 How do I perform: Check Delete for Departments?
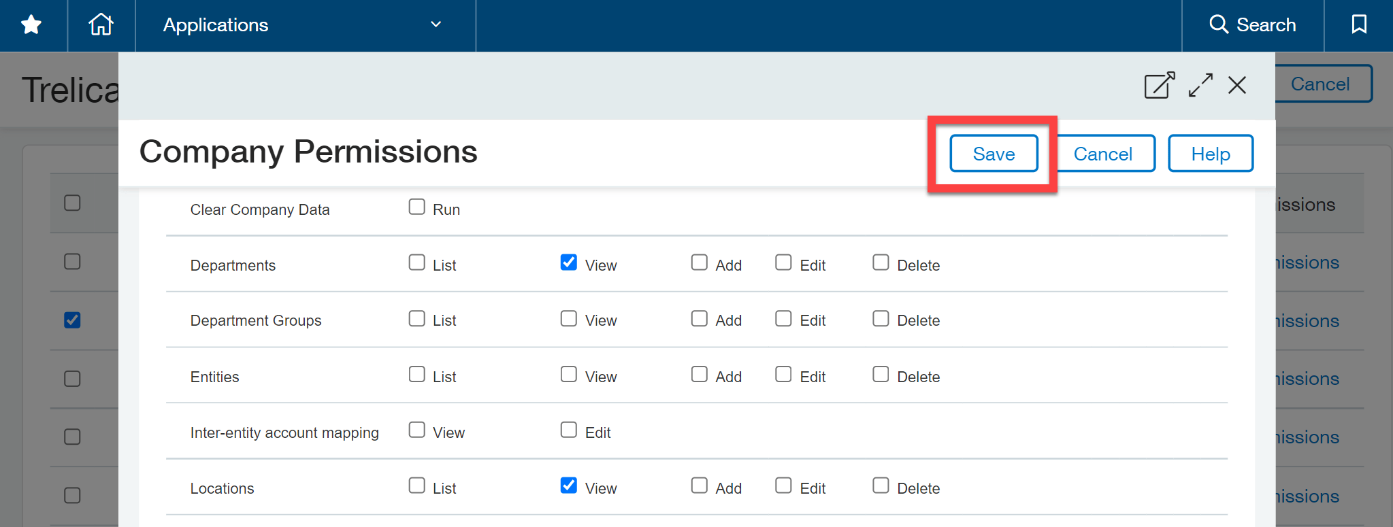(x=881, y=262)
